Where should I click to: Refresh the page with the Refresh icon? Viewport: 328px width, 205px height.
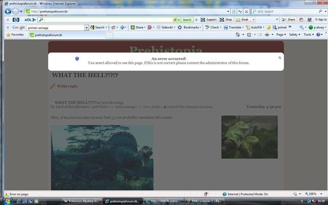point(240,11)
